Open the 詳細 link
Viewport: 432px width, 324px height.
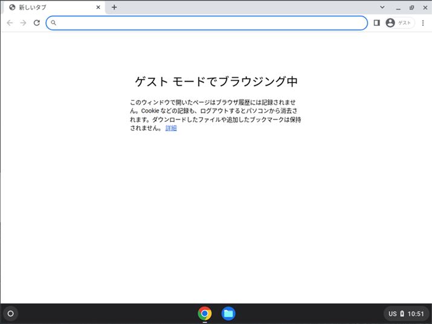click(x=171, y=128)
